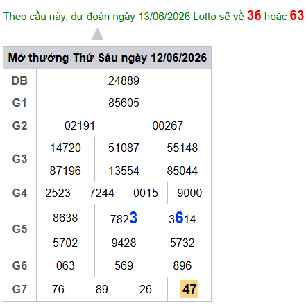Click G4 number 0015
The image size is (306, 305).
[146, 193]
